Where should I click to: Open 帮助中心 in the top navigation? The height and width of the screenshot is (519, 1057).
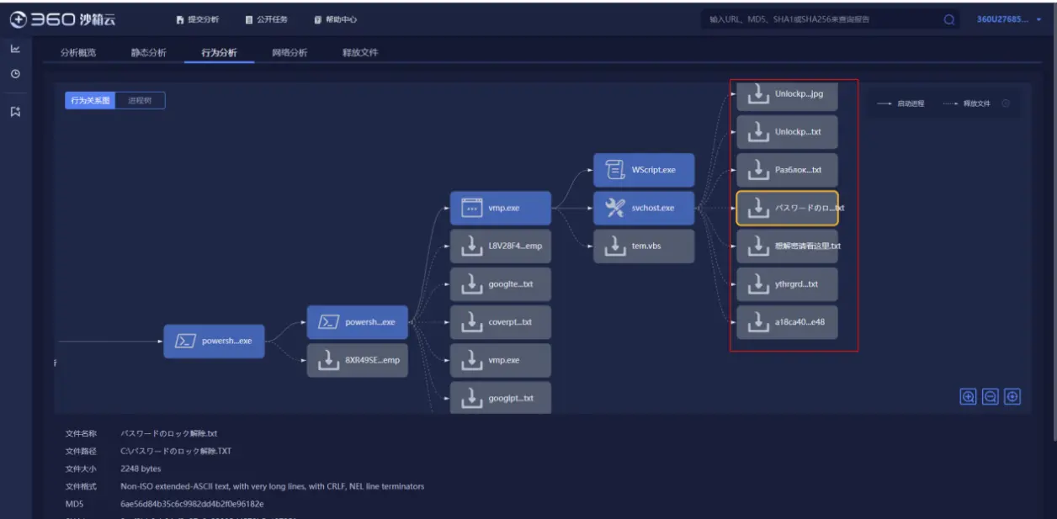(335, 19)
